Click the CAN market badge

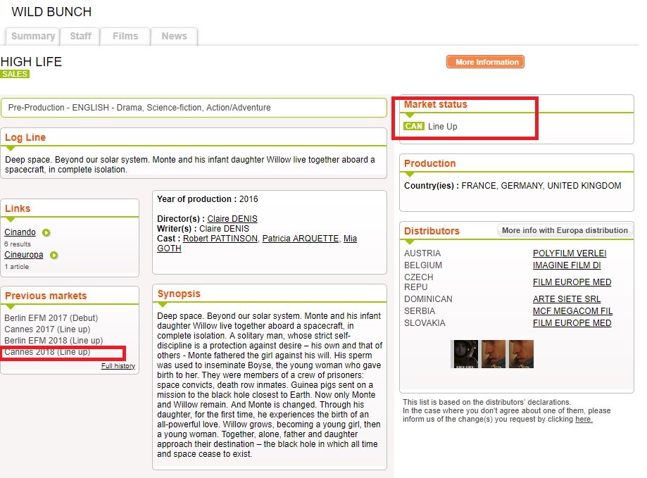414,126
